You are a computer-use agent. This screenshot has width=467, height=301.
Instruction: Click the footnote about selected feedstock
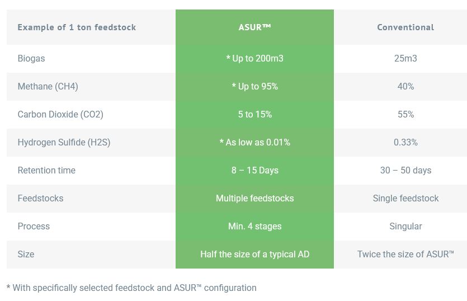coord(131,288)
